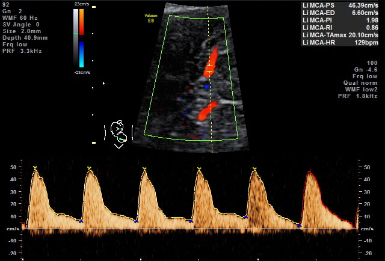Click the PRF 1.8kHz setting
Viewport: 385px width, 261px height.
coord(358,96)
